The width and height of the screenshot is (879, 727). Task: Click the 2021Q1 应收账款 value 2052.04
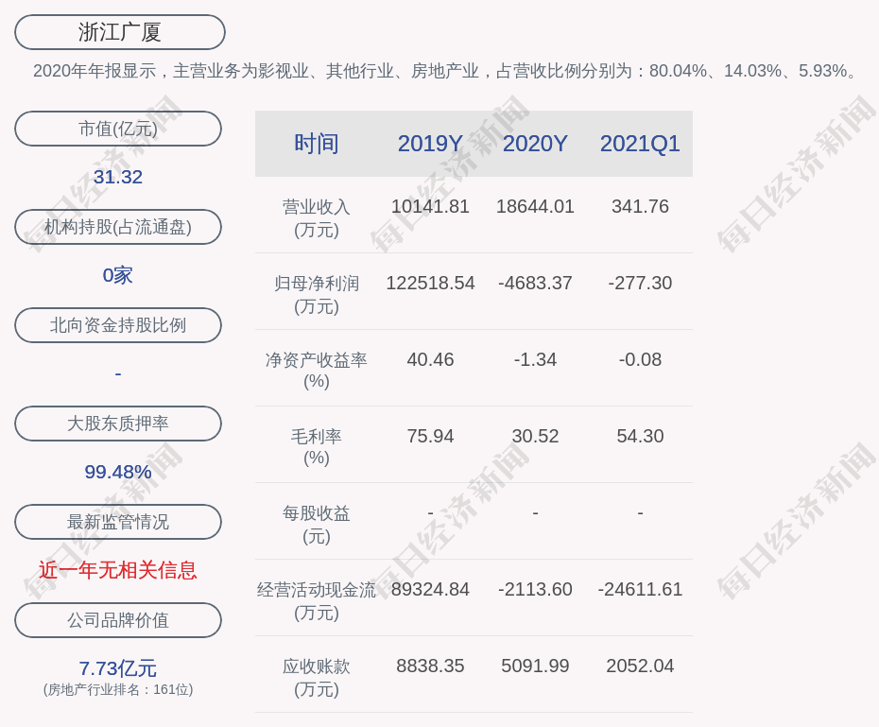pyautogui.click(x=640, y=666)
